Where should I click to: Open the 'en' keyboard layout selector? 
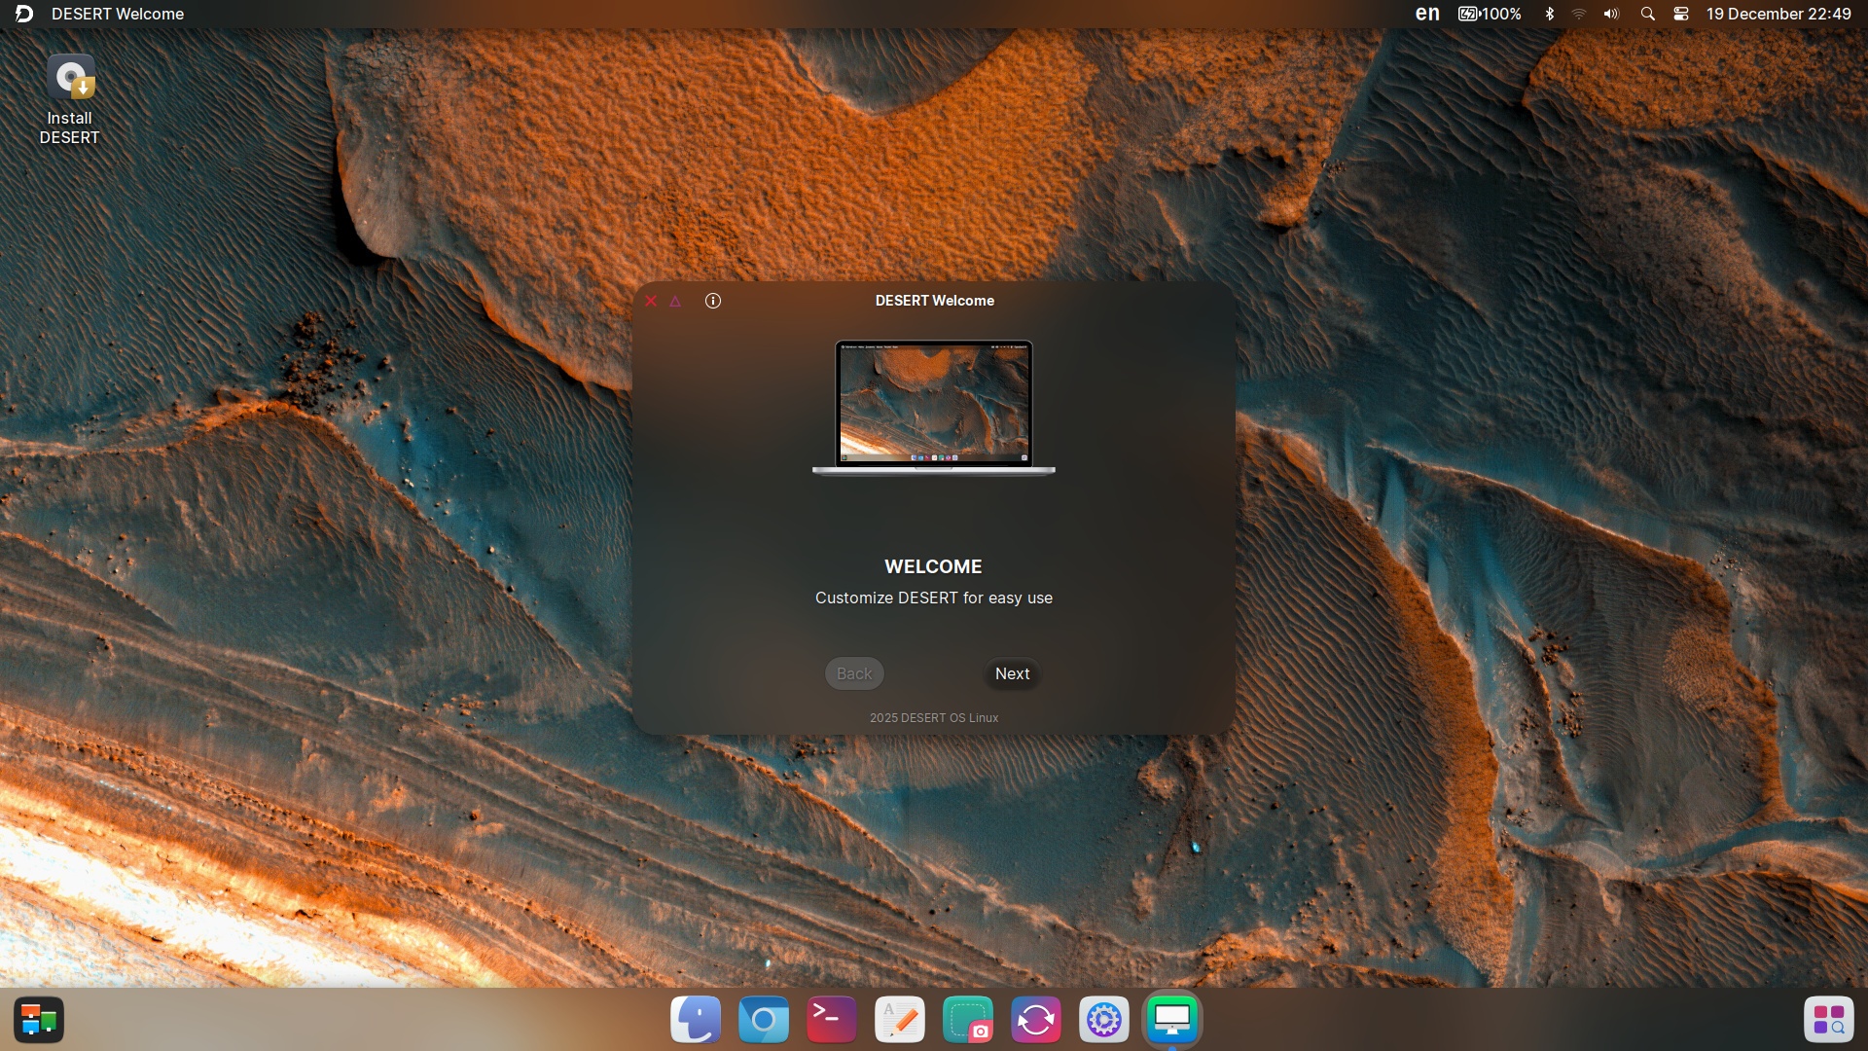1427,14
